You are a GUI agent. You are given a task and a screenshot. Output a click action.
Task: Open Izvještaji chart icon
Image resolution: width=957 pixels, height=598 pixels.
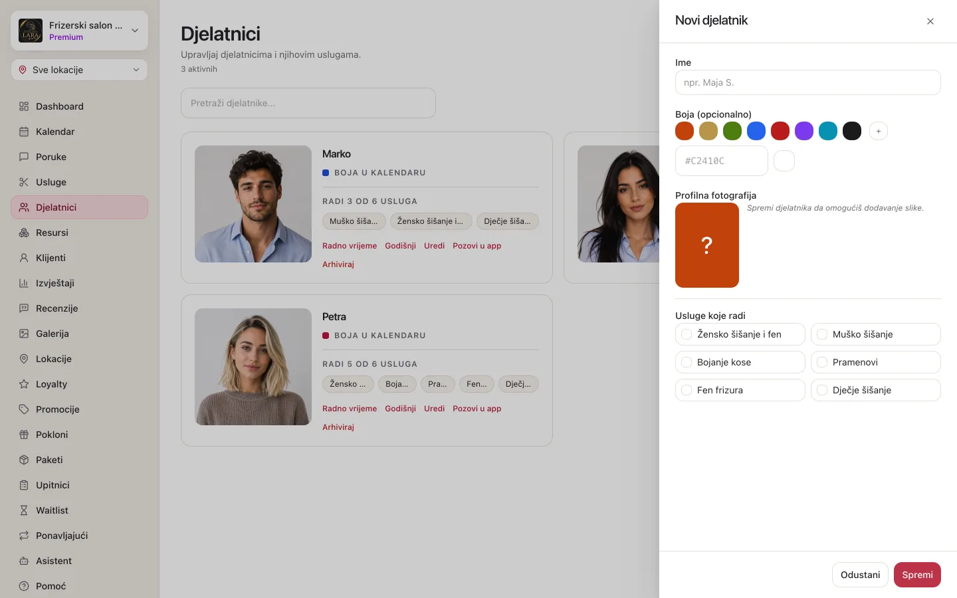pos(24,283)
